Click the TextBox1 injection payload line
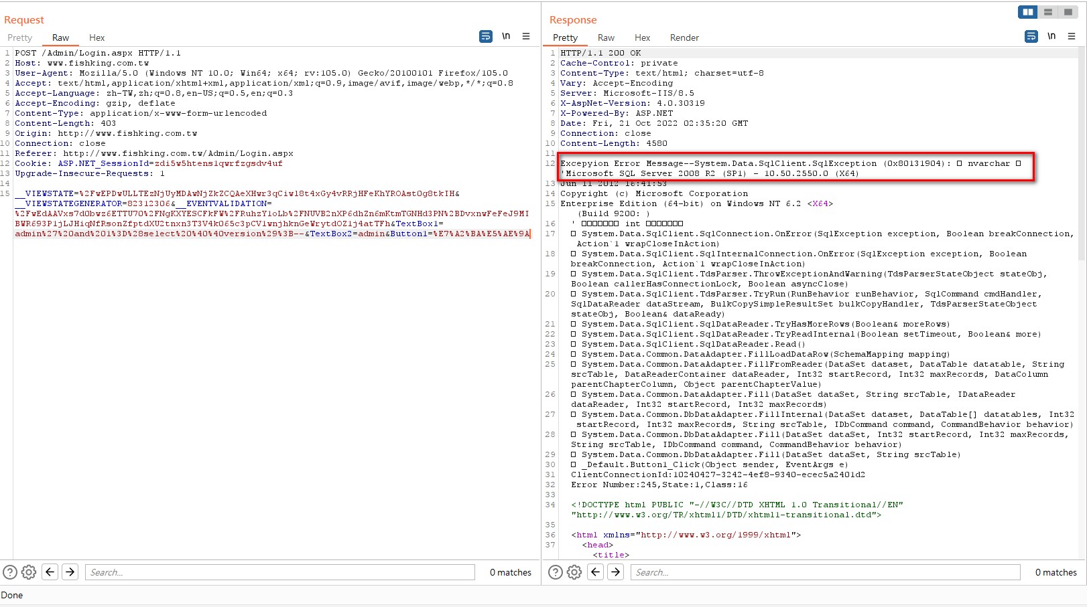 tap(273, 234)
